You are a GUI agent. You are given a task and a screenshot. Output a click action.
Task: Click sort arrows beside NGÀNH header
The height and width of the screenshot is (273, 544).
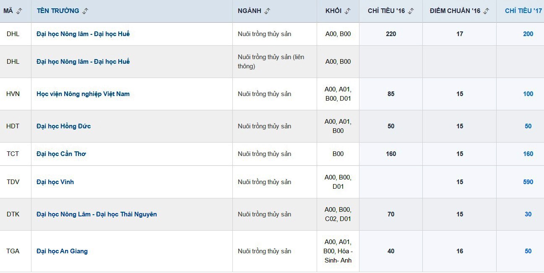tap(267, 11)
